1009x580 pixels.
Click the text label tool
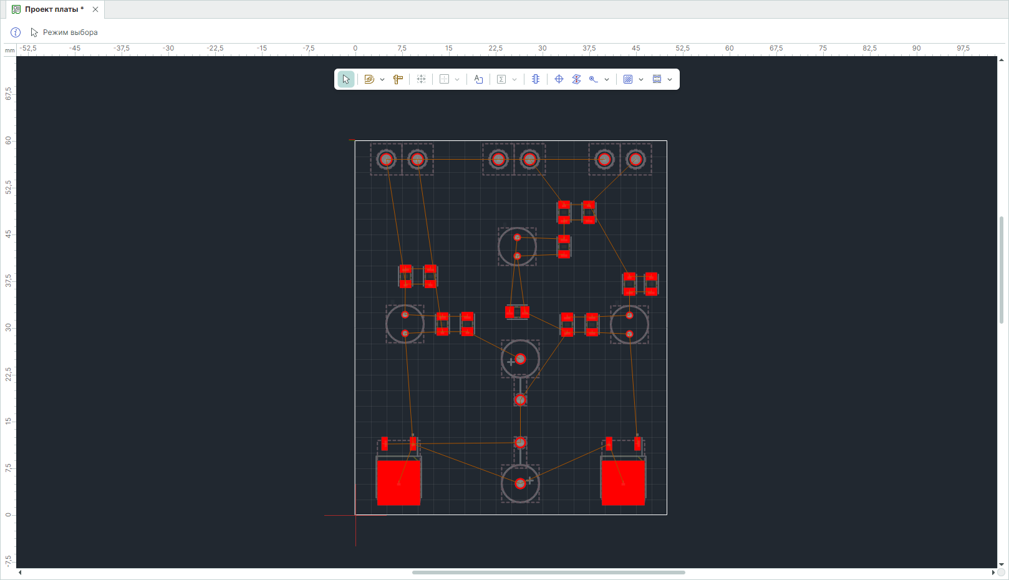click(478, 79)
